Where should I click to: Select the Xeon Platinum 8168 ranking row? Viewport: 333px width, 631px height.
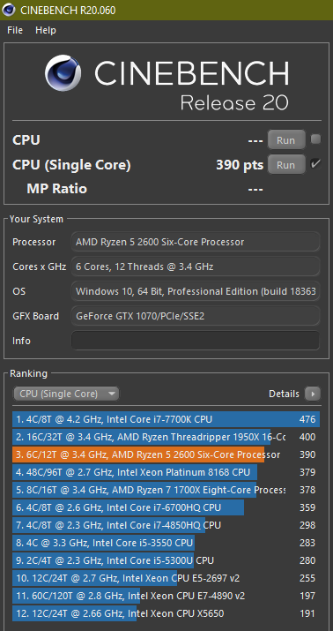pyautogui.click(x=166, y=472)
